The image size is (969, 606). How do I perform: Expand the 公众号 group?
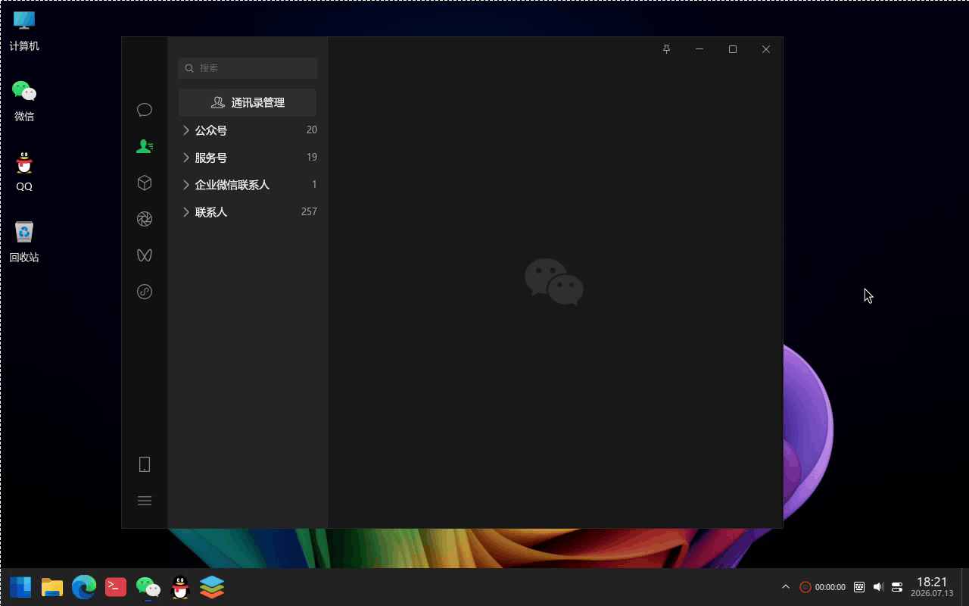point(248,130)
